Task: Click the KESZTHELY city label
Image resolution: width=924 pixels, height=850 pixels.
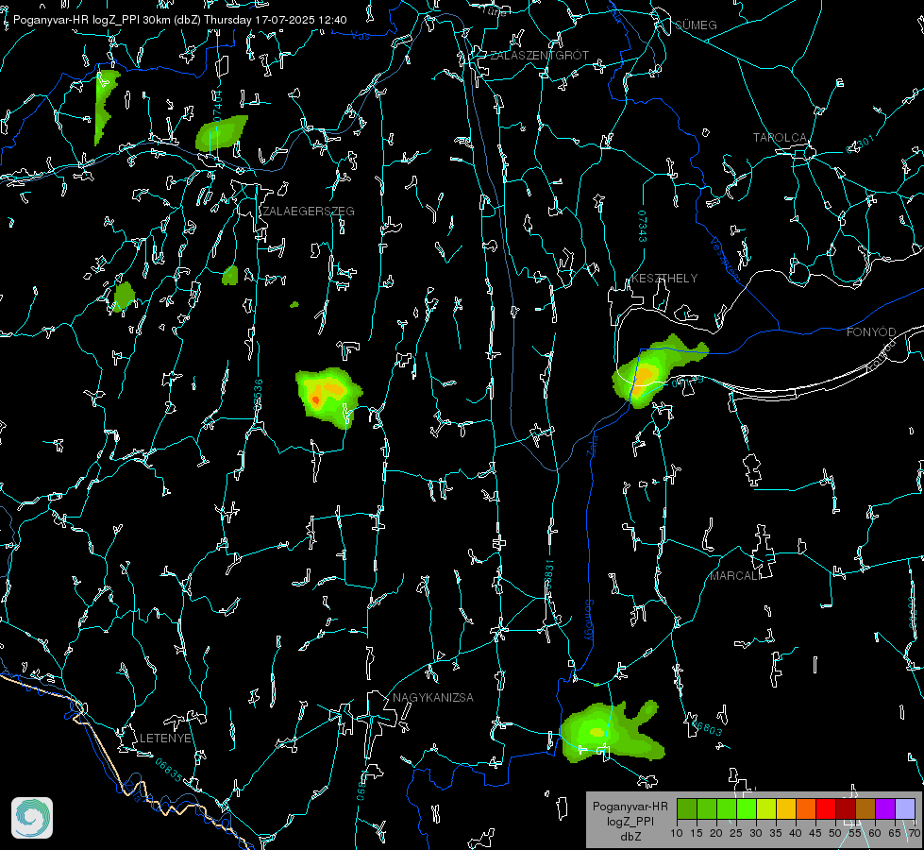Action: (664, 279)
